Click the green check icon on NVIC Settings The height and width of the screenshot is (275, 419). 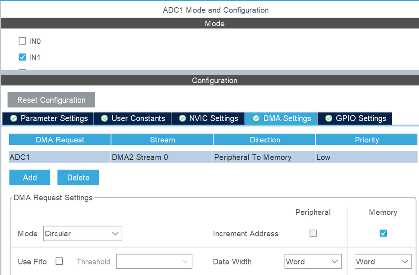pos(182,118)
